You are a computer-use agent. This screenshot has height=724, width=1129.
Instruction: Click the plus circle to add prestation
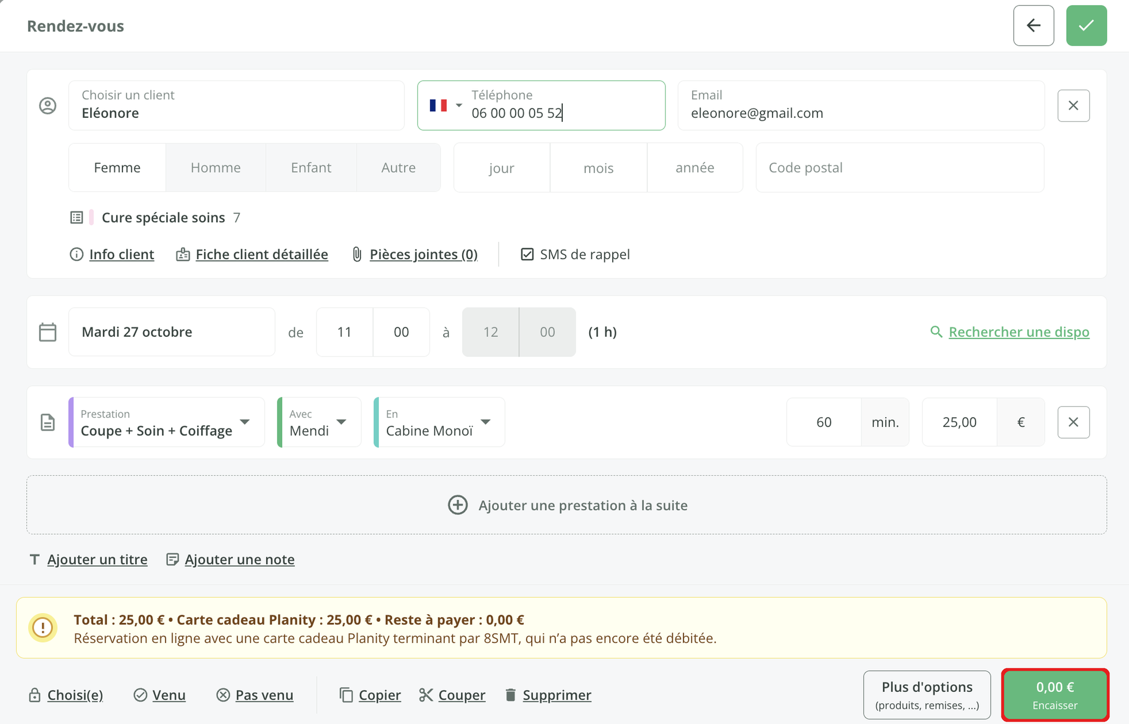point(458,505)
